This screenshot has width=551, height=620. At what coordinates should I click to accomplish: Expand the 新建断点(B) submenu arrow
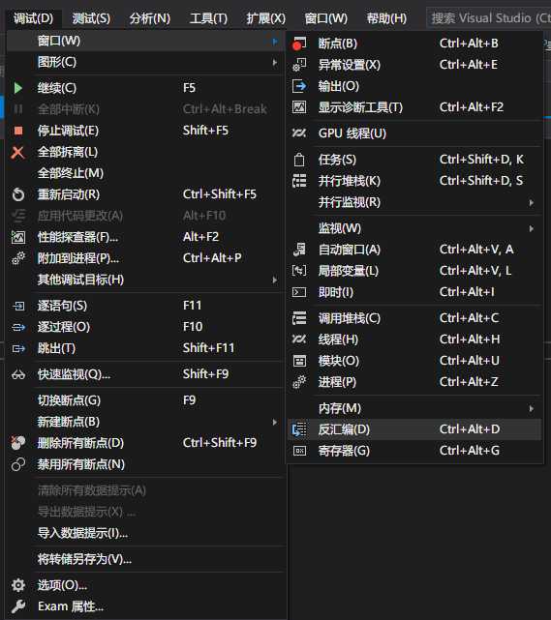[x=275, y=422]
